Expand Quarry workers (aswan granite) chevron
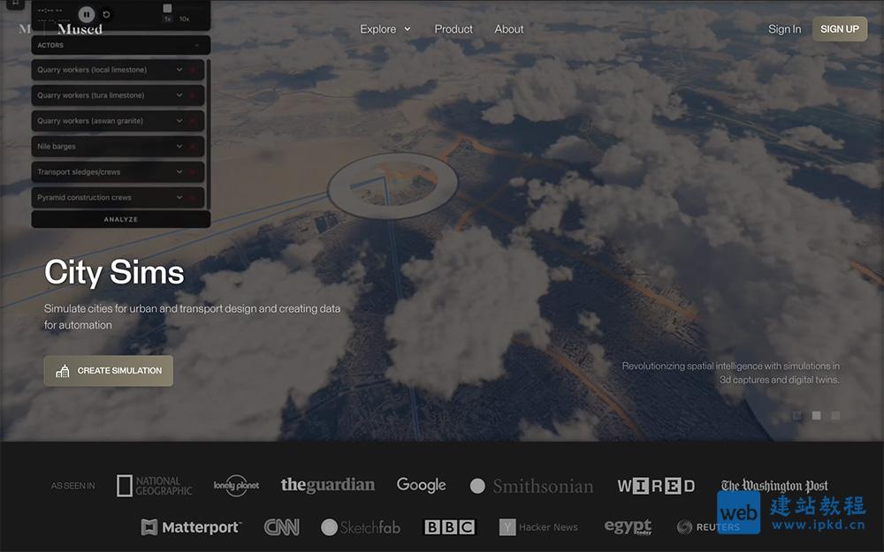This screenshot has height=552, width=884. tap(179, 121)
